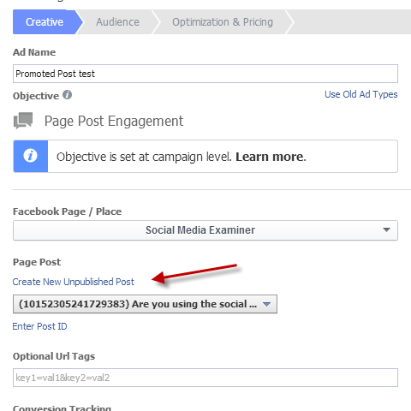Click the Facebook Page / Place label
The width and height of the screenshot is (411, 411).
(67, 211)
